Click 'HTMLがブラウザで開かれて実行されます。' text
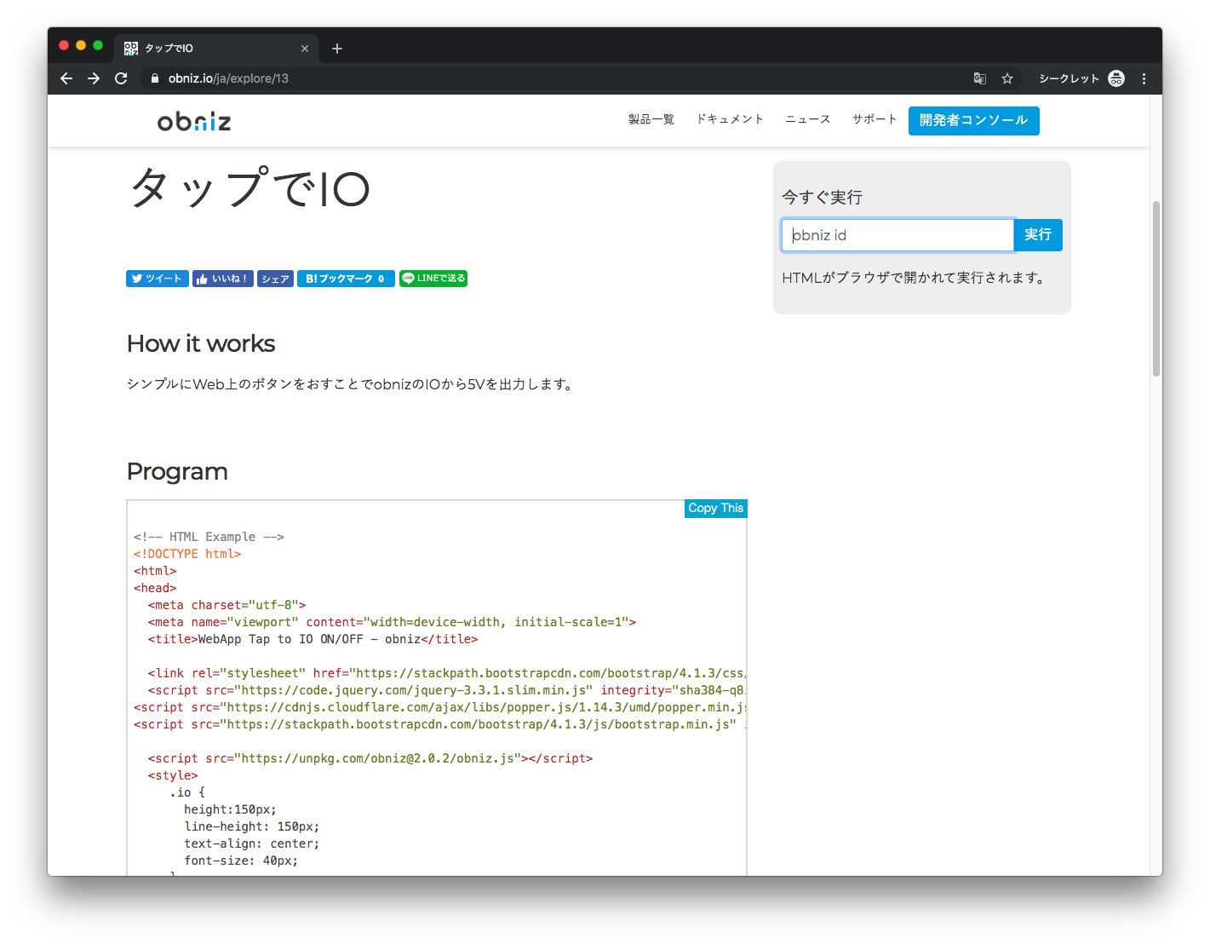The width and height of the screenshot is (1210, 944). [915, 278]
